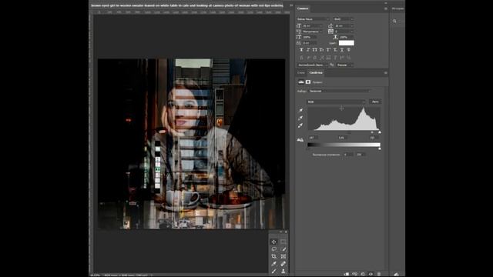Click the search icon in the right panel

point(394,21)
